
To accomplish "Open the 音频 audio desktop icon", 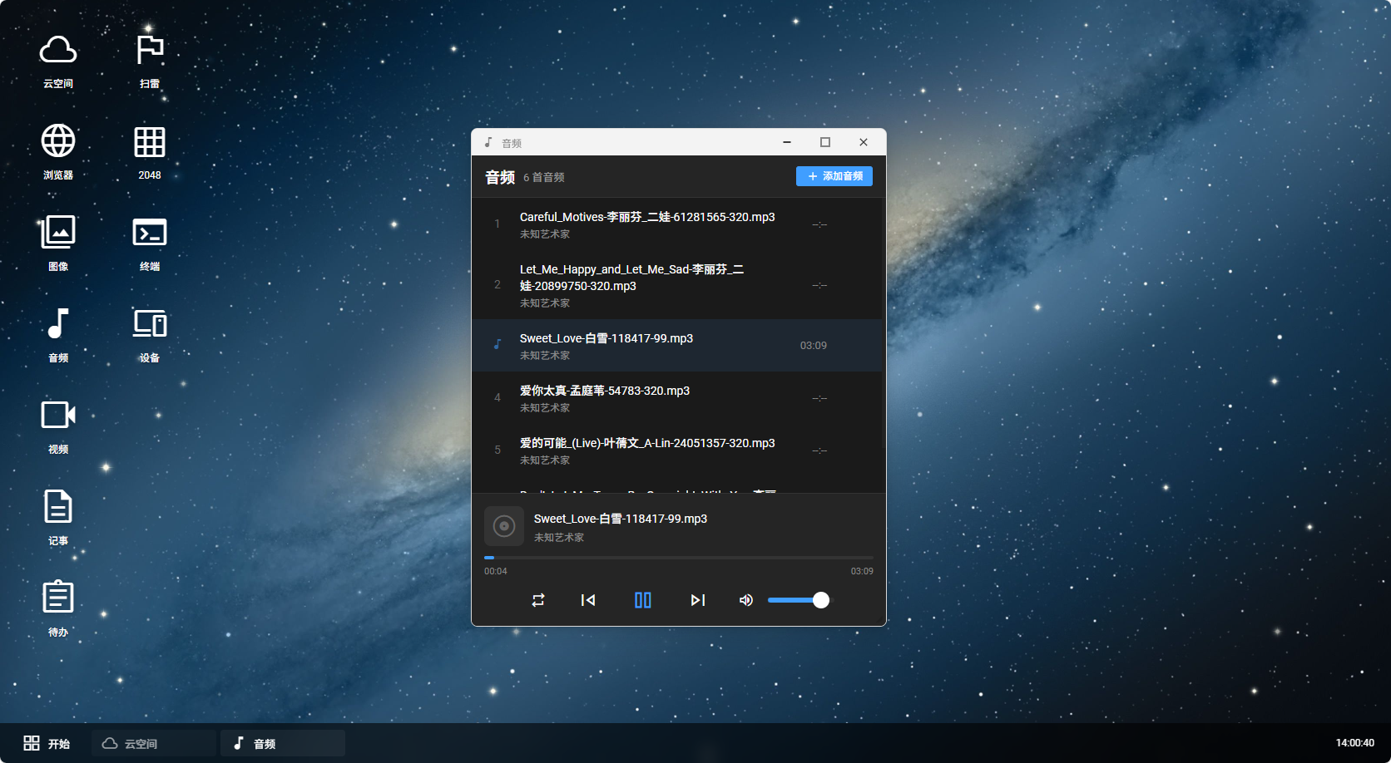I will pos(58,336).
